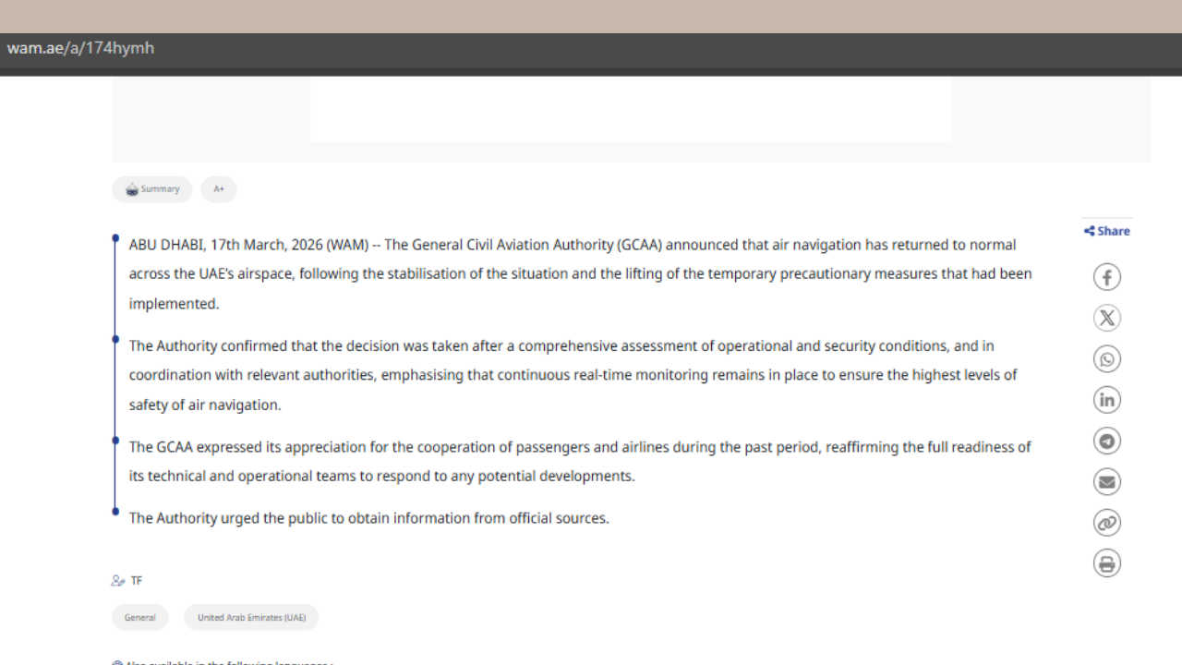Click the blank banner area above article
The height and width of the screenshot is (665, 1182).
[630, 109]
